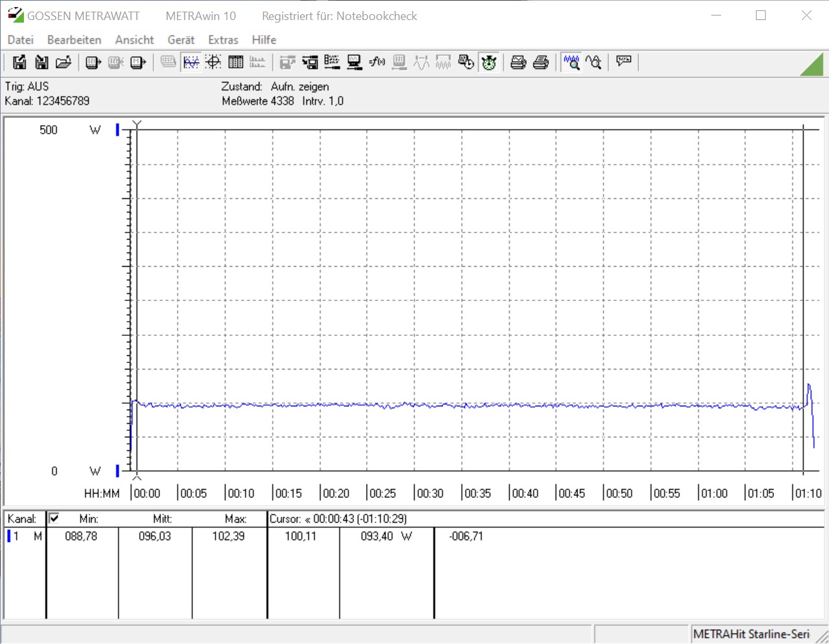The height and width of the screenshot is (644, 829).
Task: Open the channel settings icon with sliders
Action: [x=332, y=62]
